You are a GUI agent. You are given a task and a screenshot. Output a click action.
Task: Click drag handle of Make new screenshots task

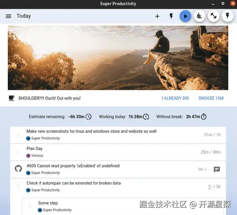(18, 135)
